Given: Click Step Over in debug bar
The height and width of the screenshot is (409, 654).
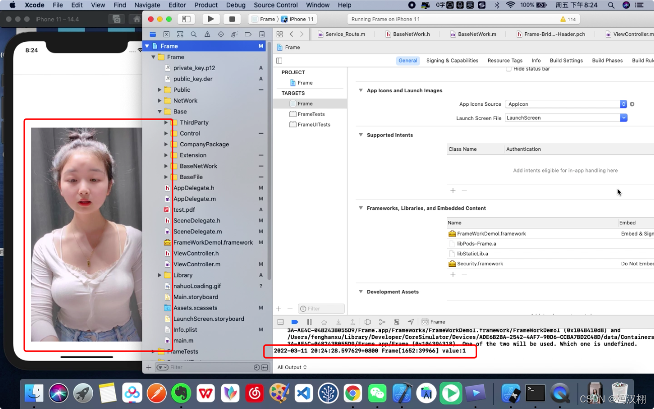Looking at the screenshot, I should 324,322.
